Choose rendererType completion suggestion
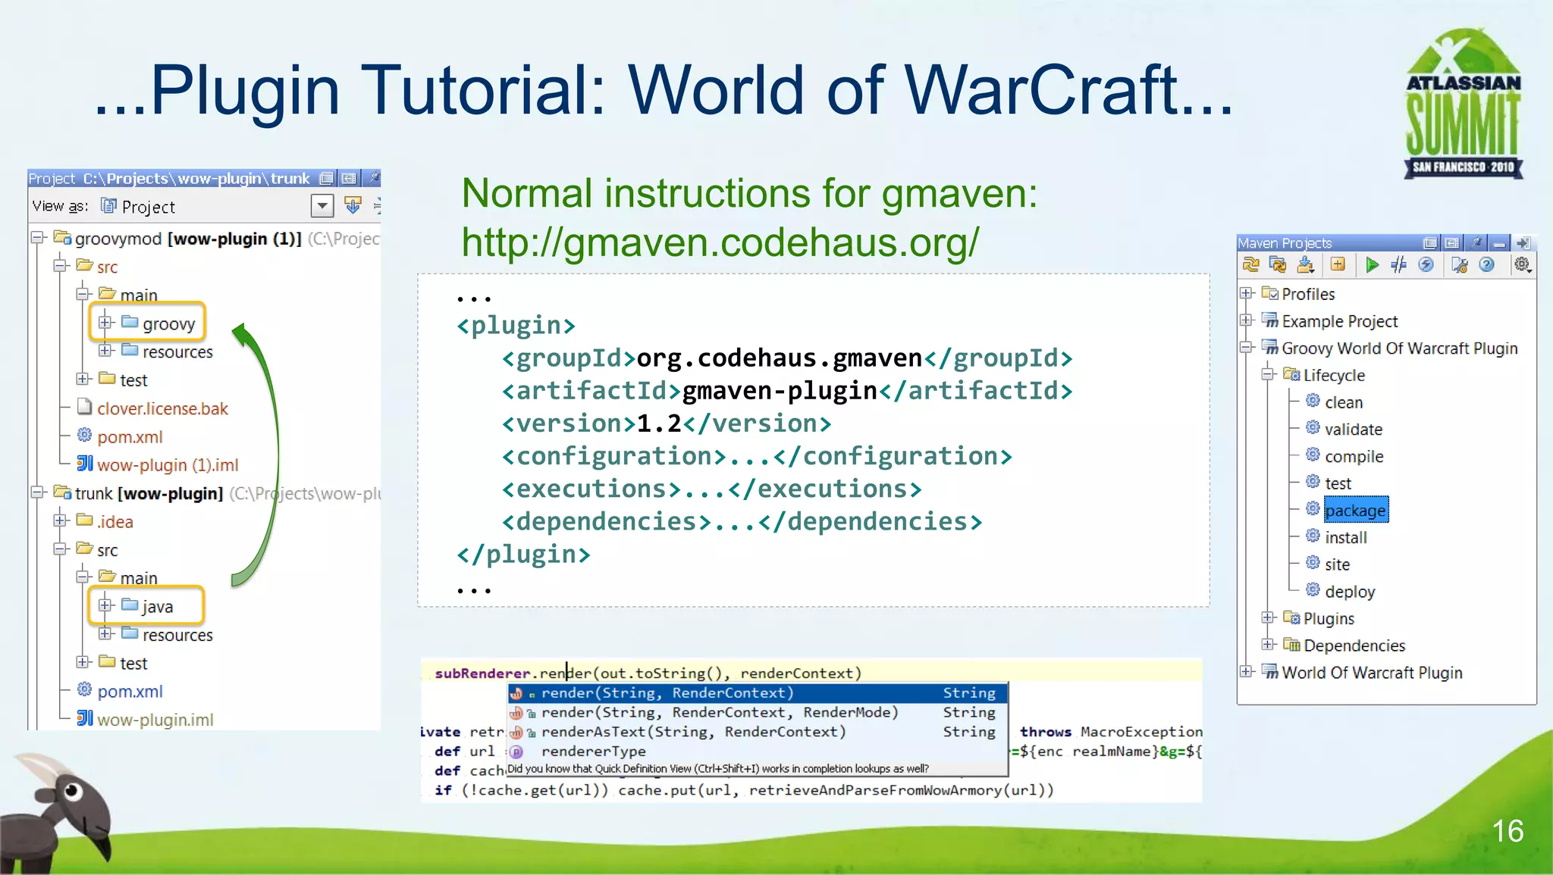Image resolution: width=1553 pixels, height=875 pixels. (x=593, y=752)
